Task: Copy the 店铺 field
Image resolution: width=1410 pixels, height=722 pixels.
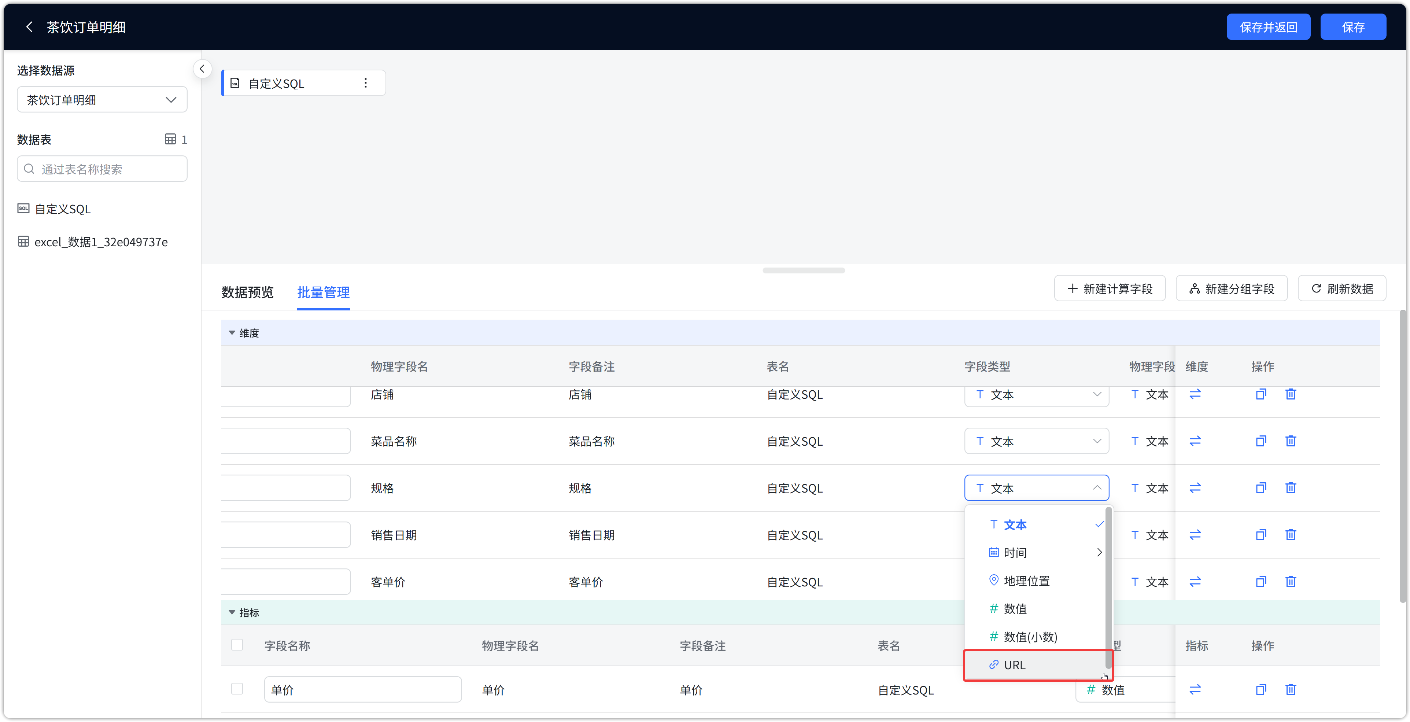Action: pyautogui.click(x=1260, y=394)
